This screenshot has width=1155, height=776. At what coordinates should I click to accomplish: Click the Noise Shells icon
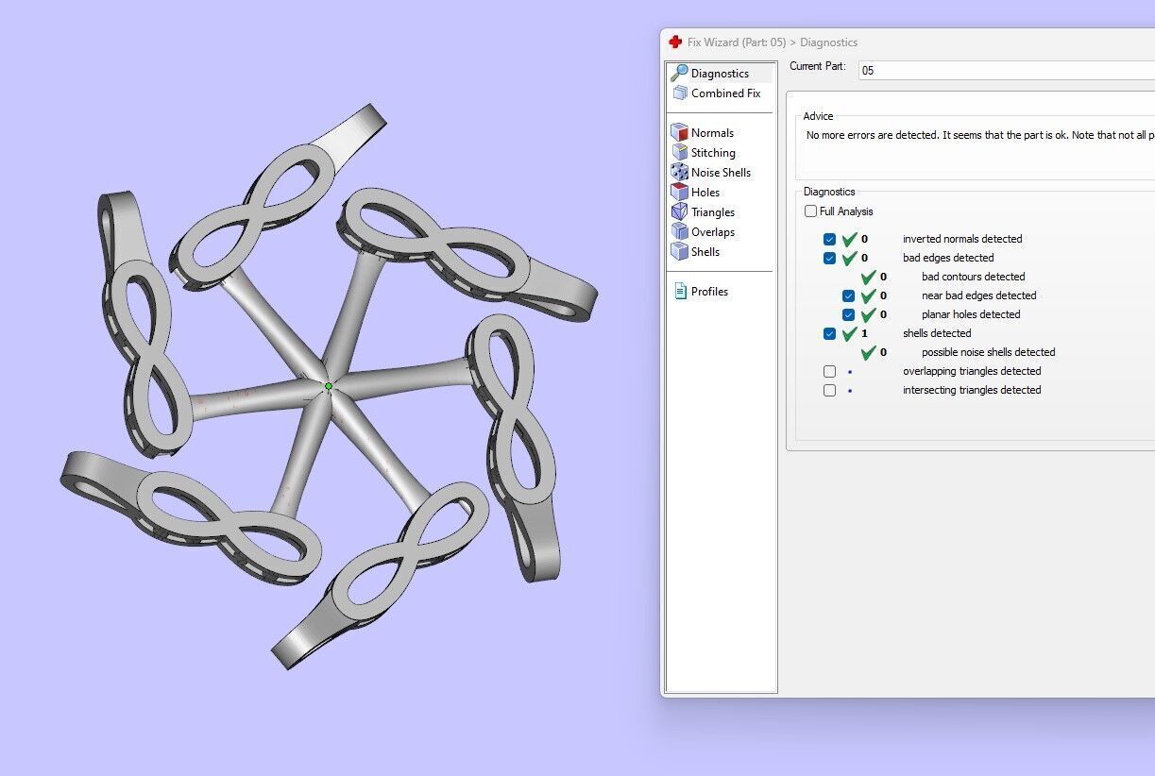pos(679,172)
